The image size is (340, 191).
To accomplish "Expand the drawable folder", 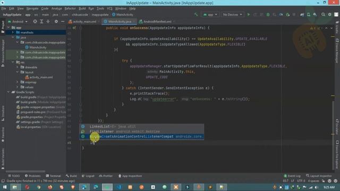I will tap(18, 67).
